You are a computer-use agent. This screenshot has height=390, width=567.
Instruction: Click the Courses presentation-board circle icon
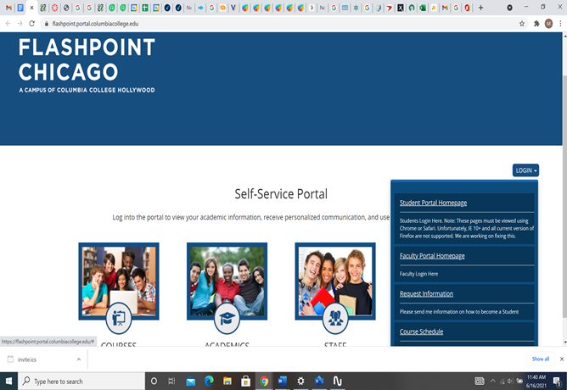[x=119, y=319]
